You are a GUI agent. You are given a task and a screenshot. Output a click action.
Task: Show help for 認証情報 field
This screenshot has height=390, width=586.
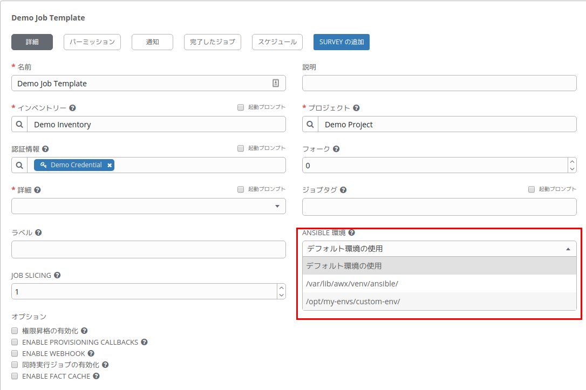[x=45, y=149]
